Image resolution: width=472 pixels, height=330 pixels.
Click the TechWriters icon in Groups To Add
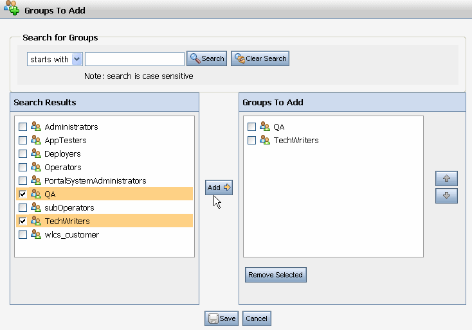[265, 141]
